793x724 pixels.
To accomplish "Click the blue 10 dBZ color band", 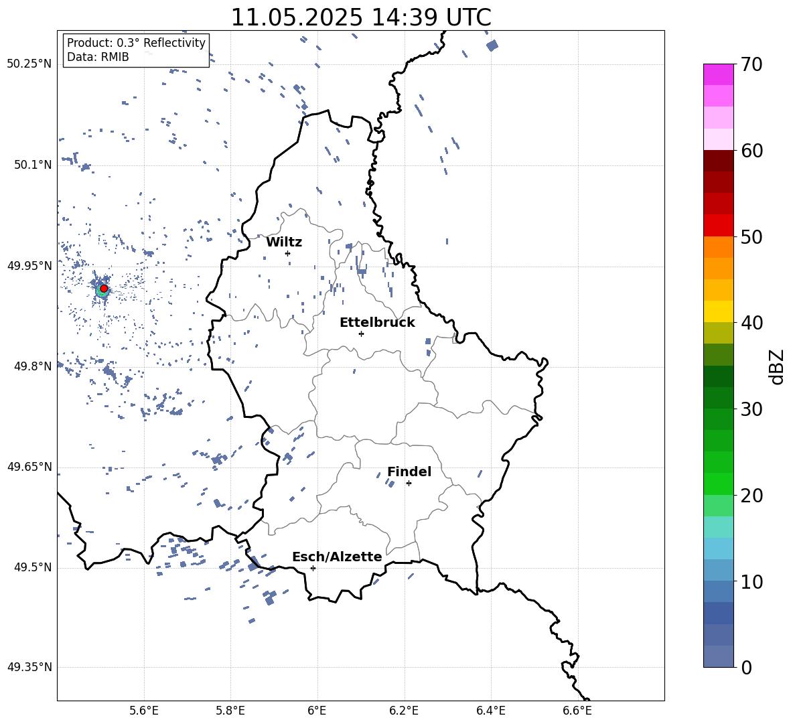I will (719, 591).
